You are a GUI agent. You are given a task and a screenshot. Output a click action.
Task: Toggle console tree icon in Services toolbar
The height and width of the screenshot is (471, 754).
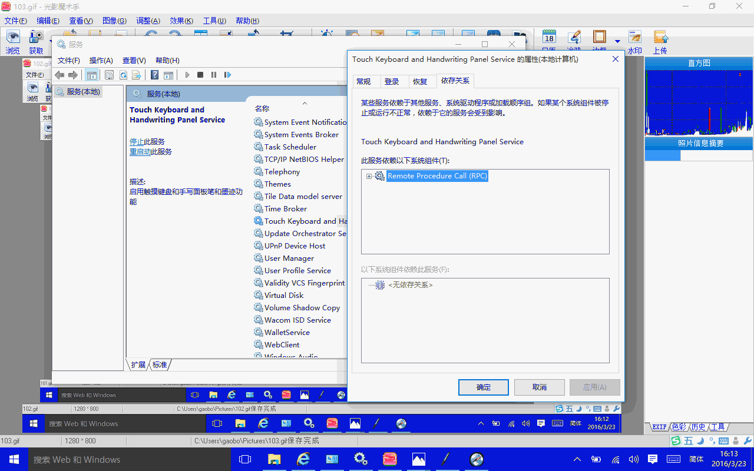[91, 75]
